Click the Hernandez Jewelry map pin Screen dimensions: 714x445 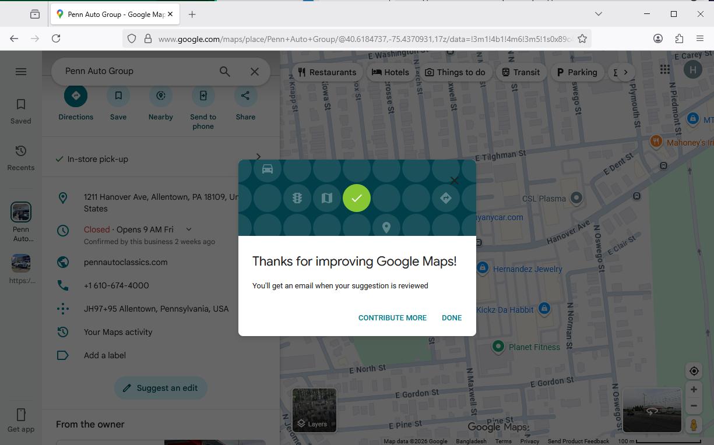[x=482, y=268]
